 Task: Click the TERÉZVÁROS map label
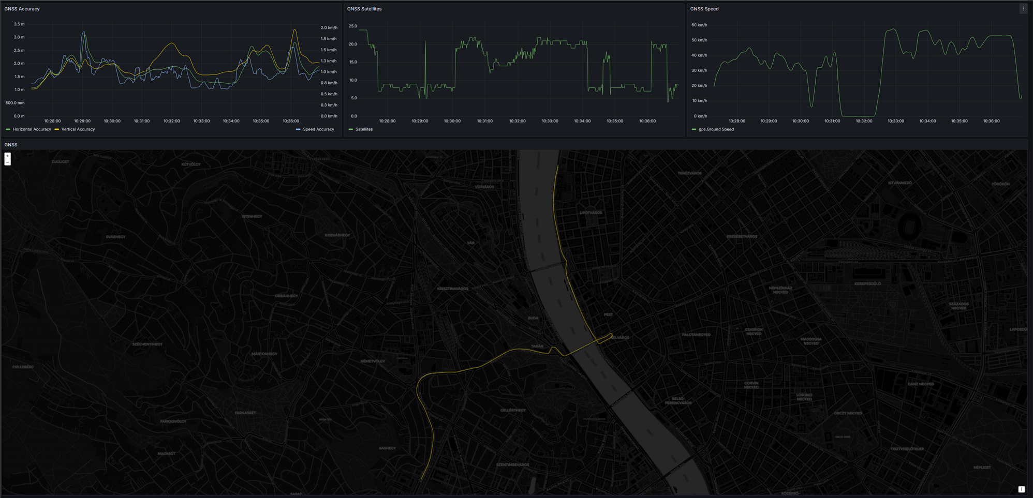[690, 173]
